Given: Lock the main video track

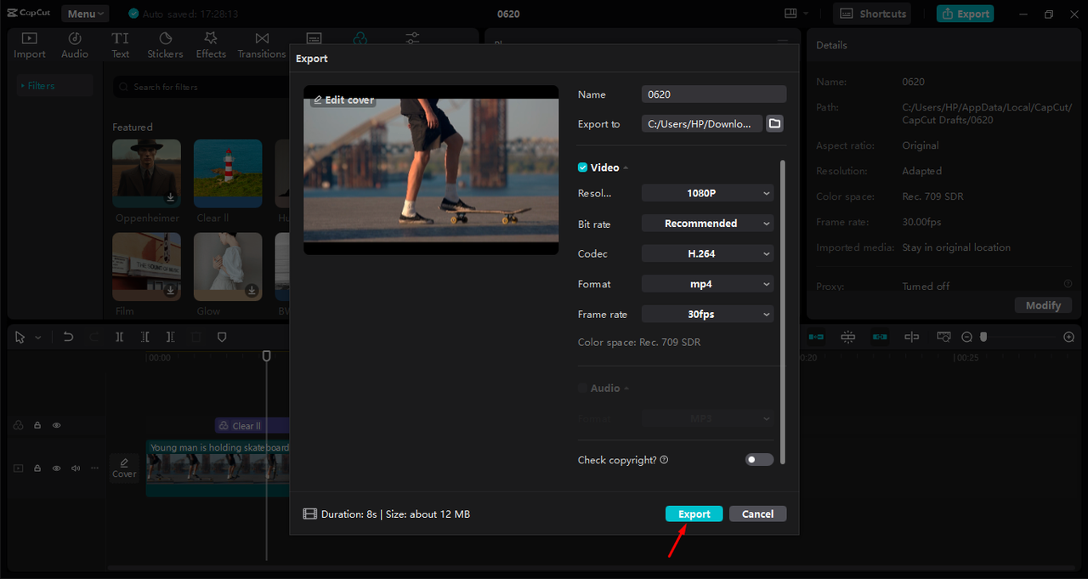Looking at the screenshot, I should tap(37, 468).
